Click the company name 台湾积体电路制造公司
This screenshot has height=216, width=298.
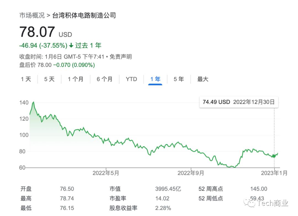[x=84, y=15]
